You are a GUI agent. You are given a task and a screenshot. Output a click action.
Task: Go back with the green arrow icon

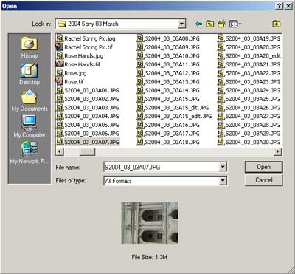pyautogui.click(x=198, y=24)
